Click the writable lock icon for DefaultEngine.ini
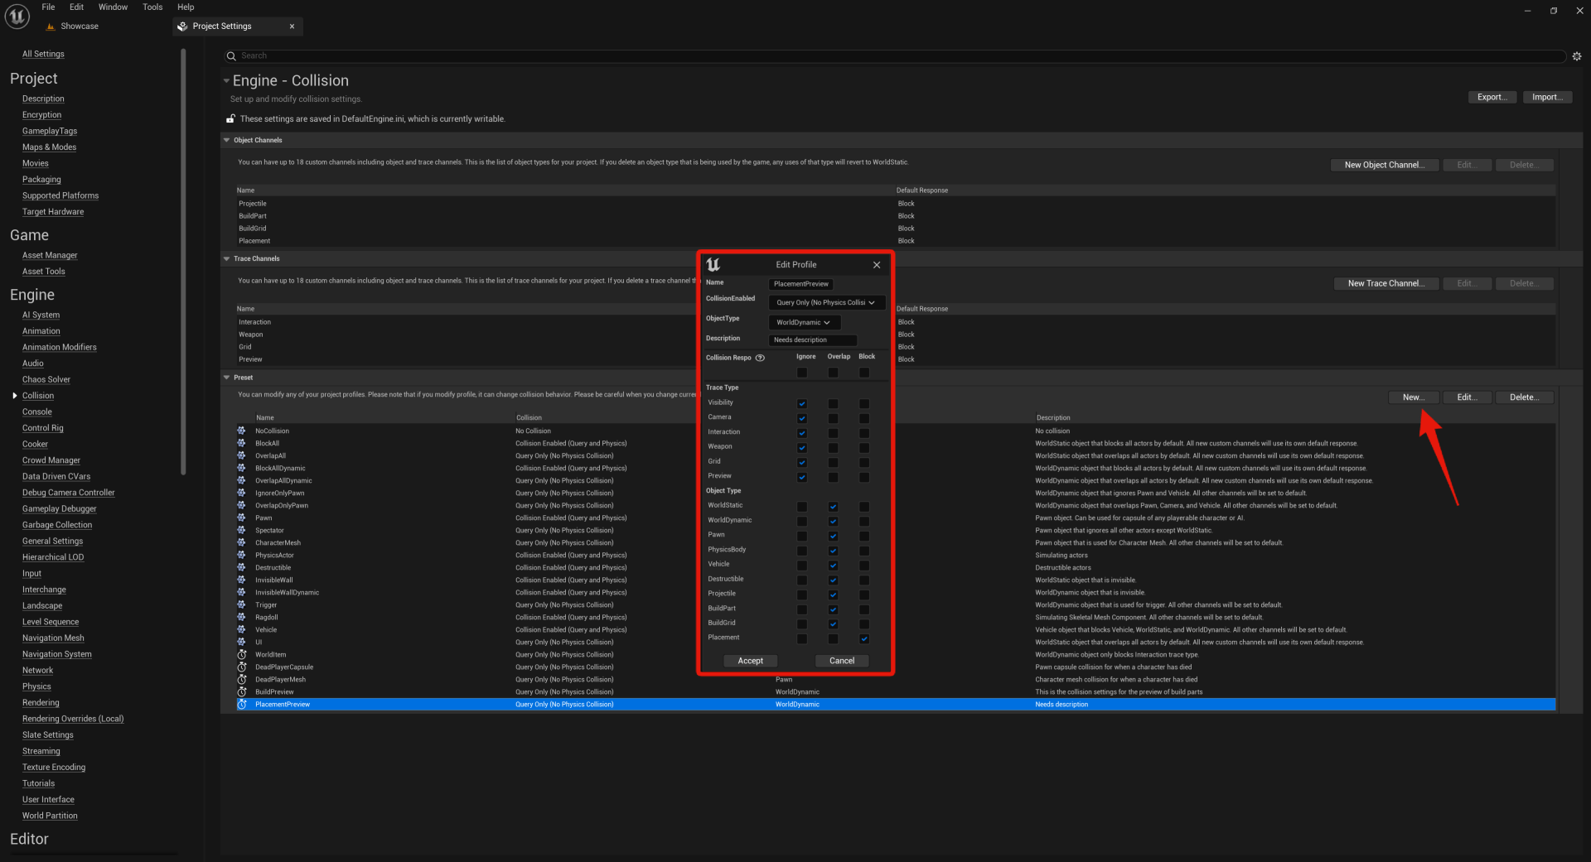 [231, 119]
